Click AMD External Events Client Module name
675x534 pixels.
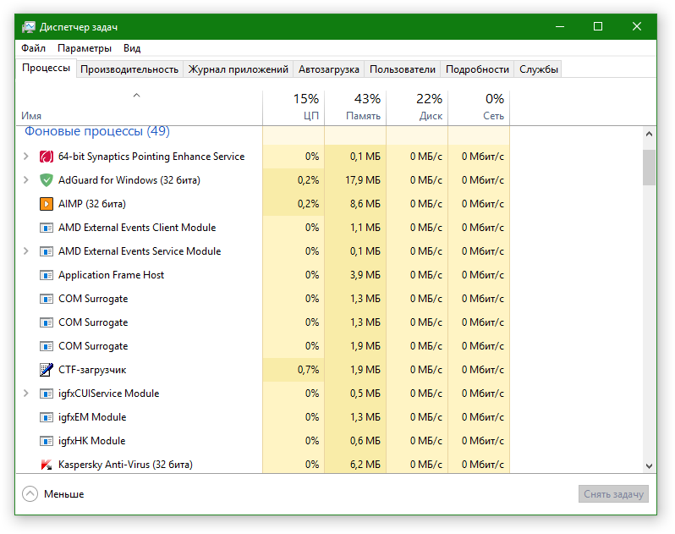pyautogui.click(x=137, y=228)
